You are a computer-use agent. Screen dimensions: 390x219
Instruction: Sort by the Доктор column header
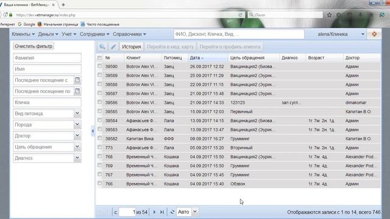361,58
